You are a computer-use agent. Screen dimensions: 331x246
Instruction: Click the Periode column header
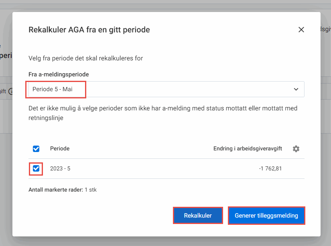point(59,149)
